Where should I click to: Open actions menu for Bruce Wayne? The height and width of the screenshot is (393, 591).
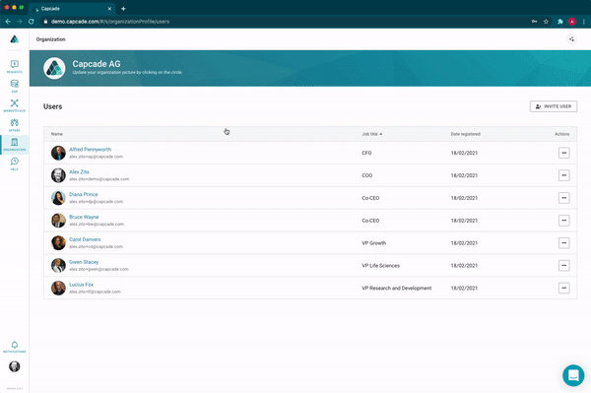(563, 221)
